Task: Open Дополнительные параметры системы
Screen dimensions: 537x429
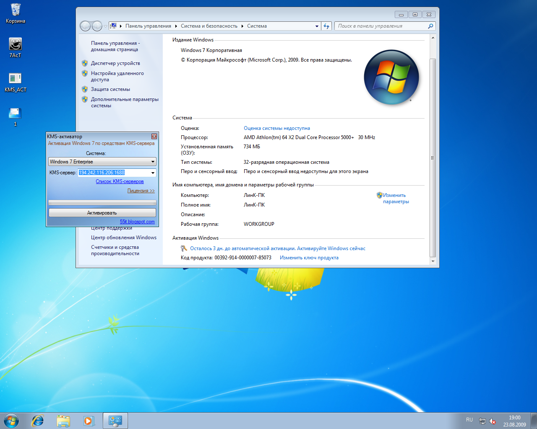Action: pos(125,102)
